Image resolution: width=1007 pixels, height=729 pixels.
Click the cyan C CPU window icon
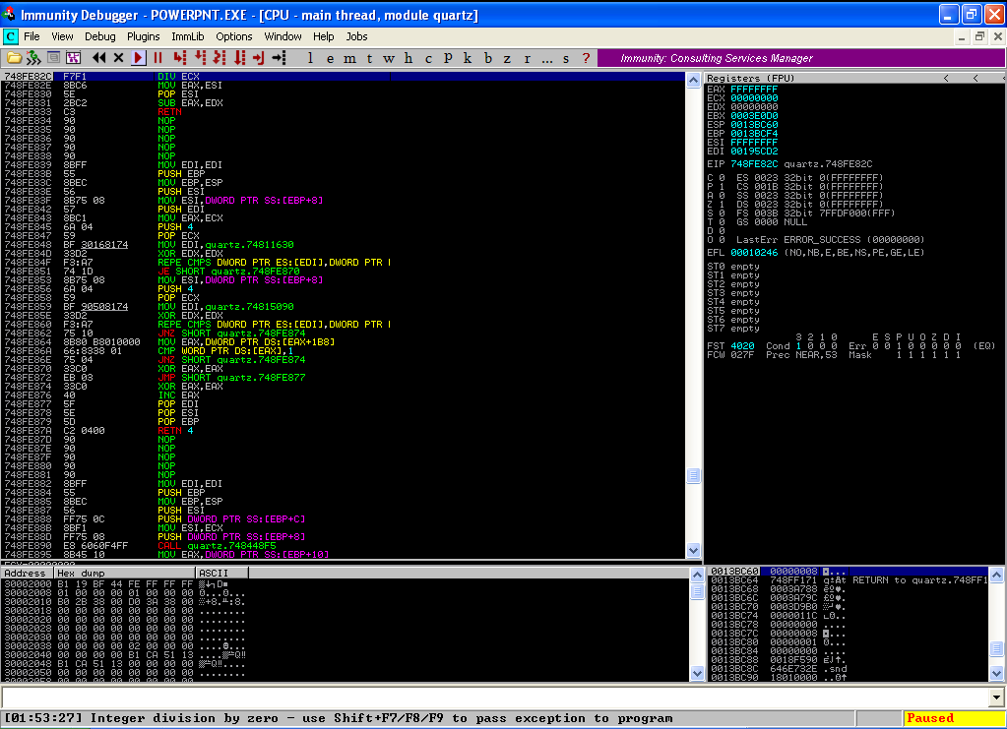click(x=10, y=36)
